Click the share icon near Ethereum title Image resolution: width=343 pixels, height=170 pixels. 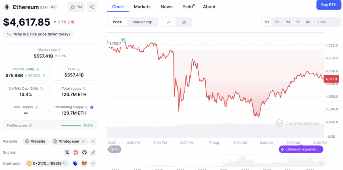tap(92, 7)
